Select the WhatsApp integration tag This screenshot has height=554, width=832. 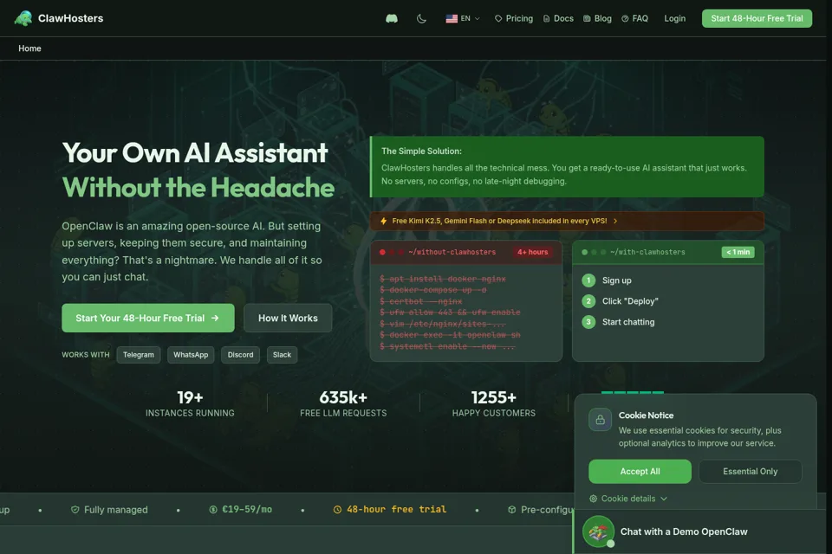click(191, 355)
